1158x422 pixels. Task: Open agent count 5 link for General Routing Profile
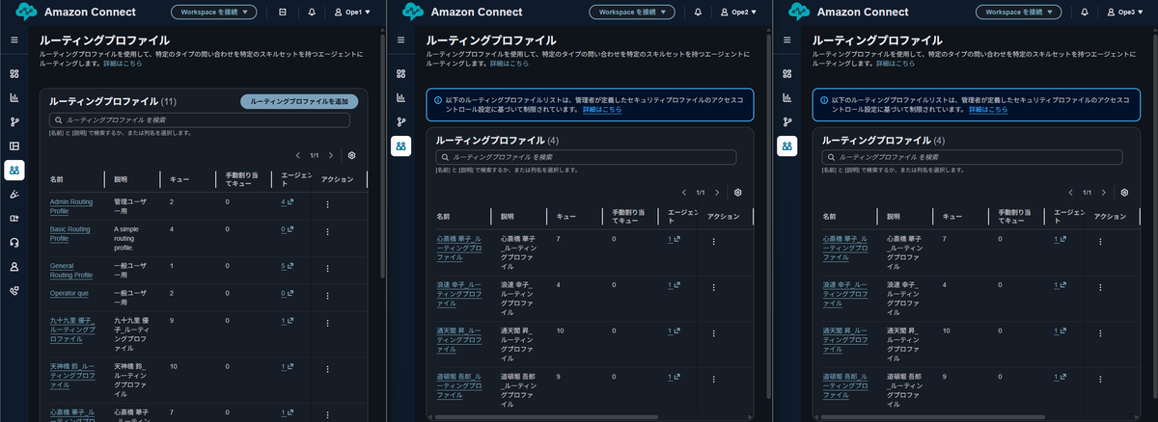[x=285, y=267]
